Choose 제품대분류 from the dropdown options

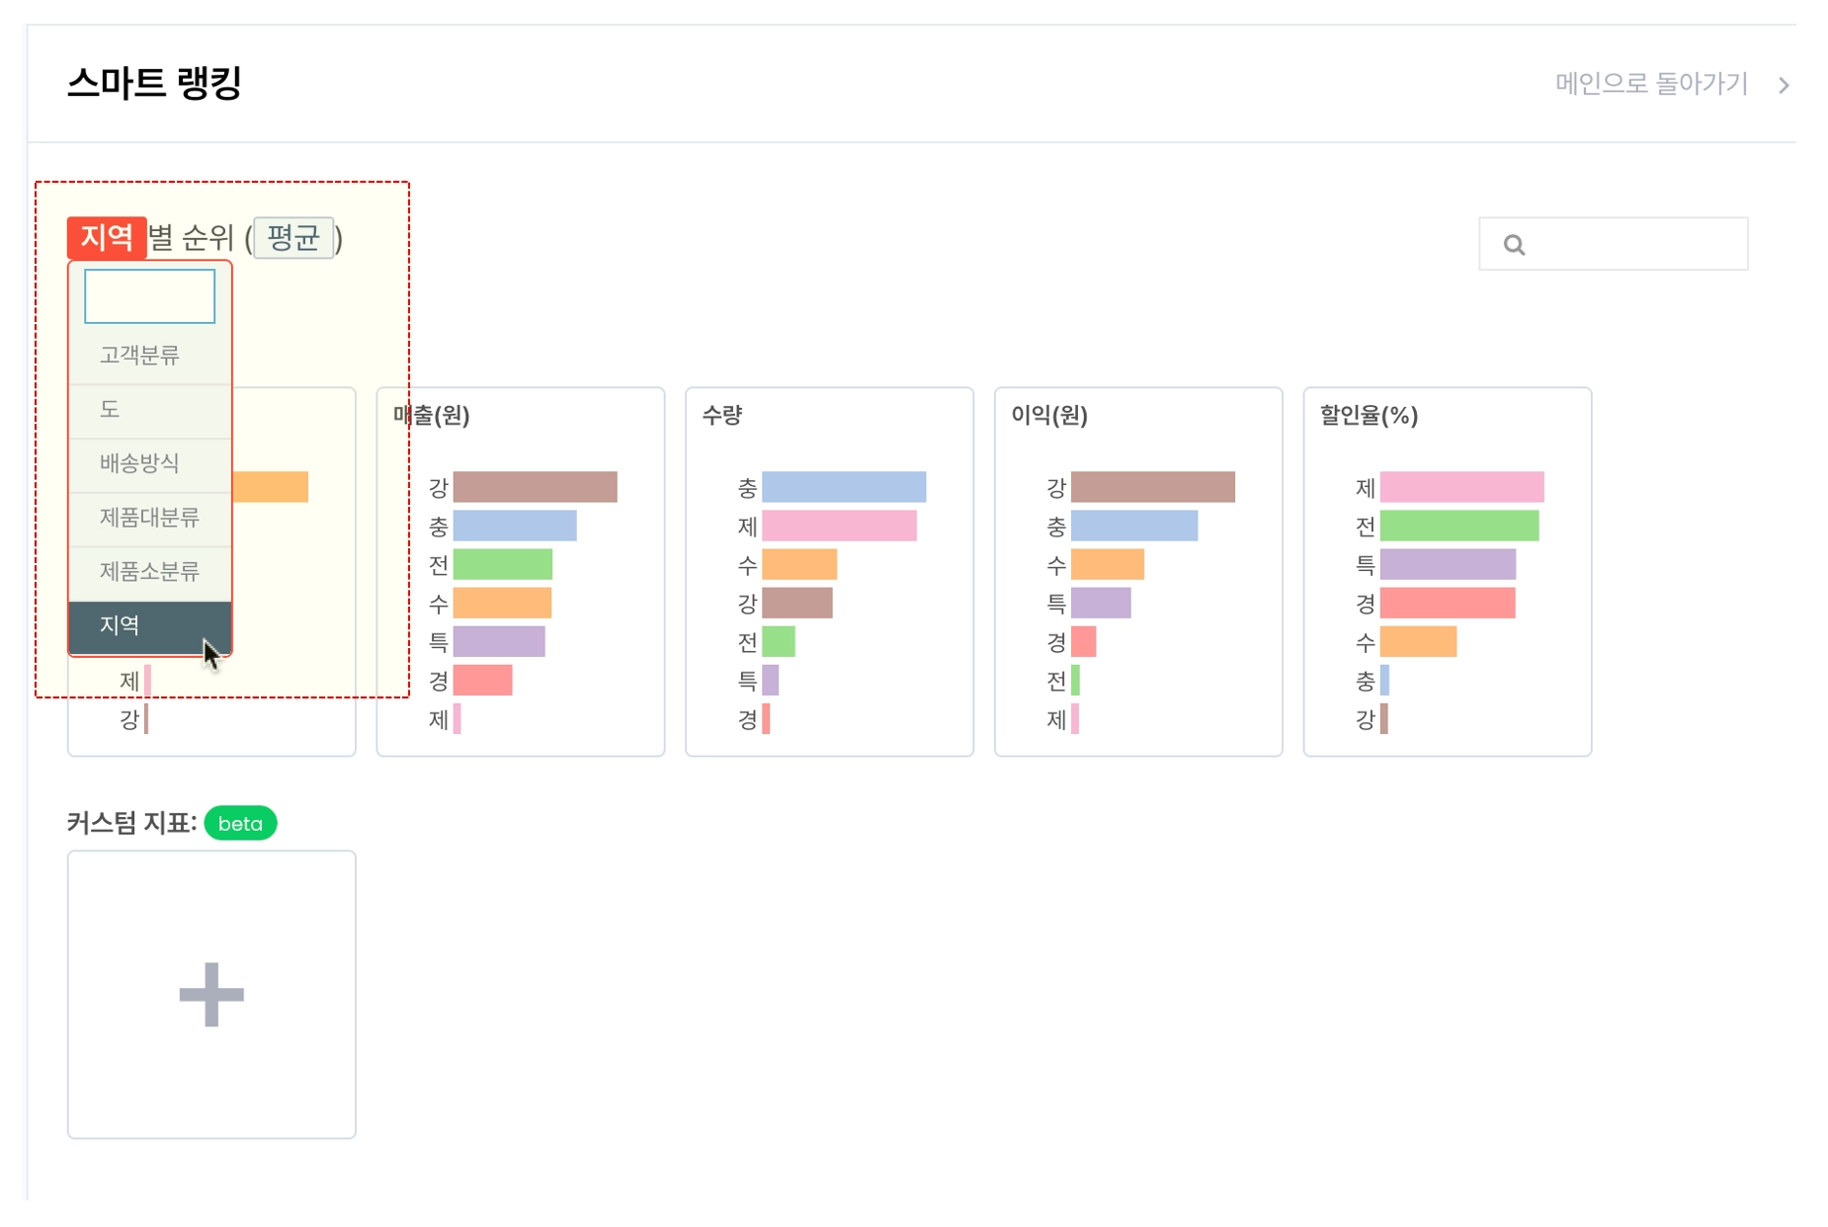[x=149, y=518]
